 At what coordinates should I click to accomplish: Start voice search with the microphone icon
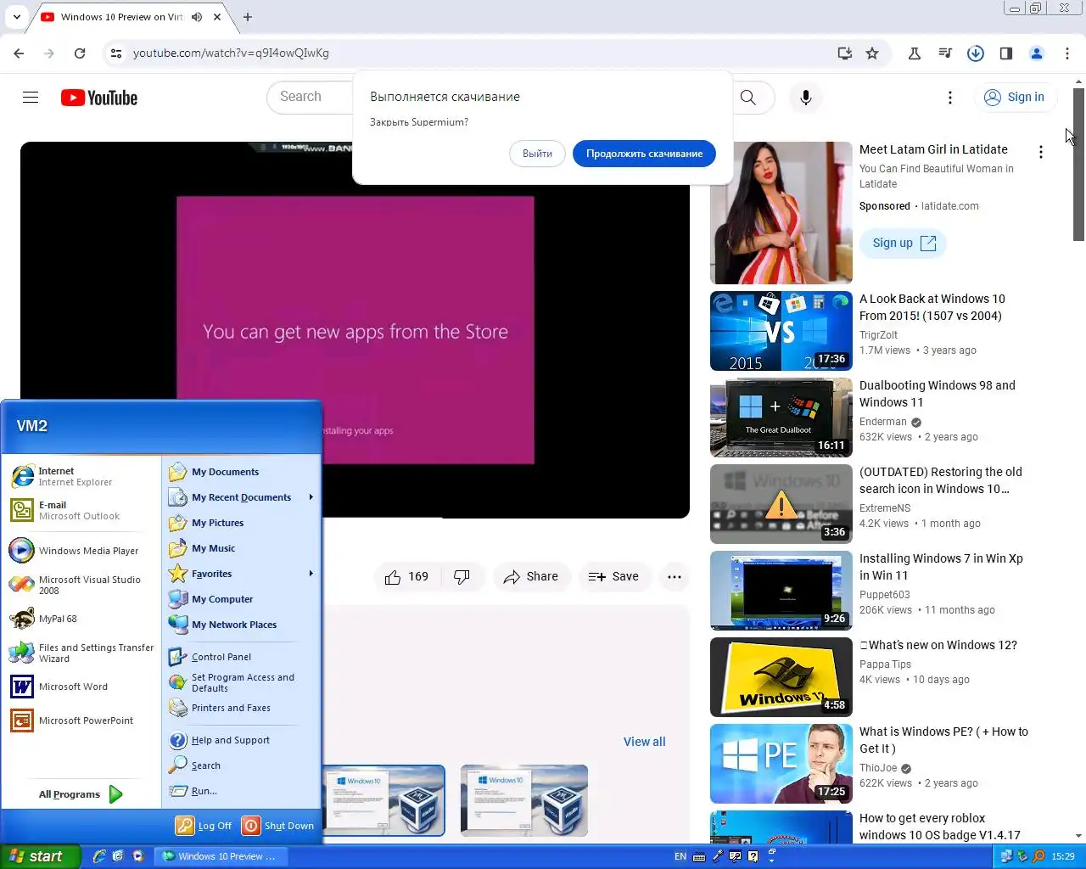pyautogui.click(x=806, y=98)
